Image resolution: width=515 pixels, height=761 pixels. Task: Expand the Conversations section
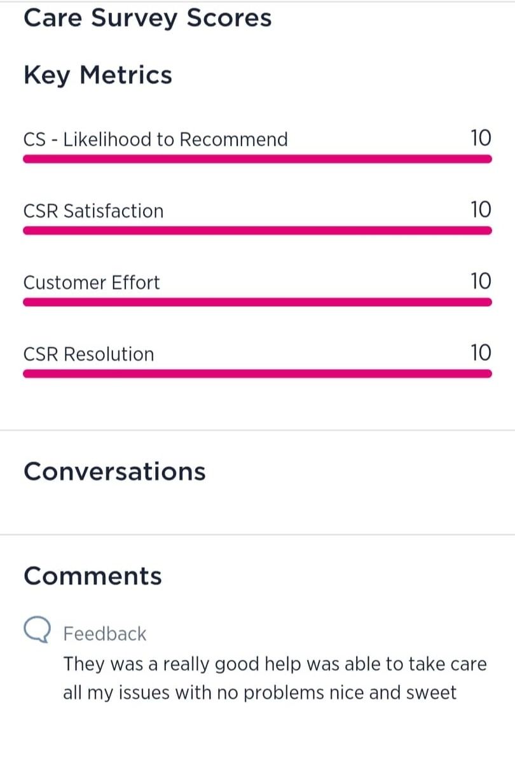click(114, 471)
